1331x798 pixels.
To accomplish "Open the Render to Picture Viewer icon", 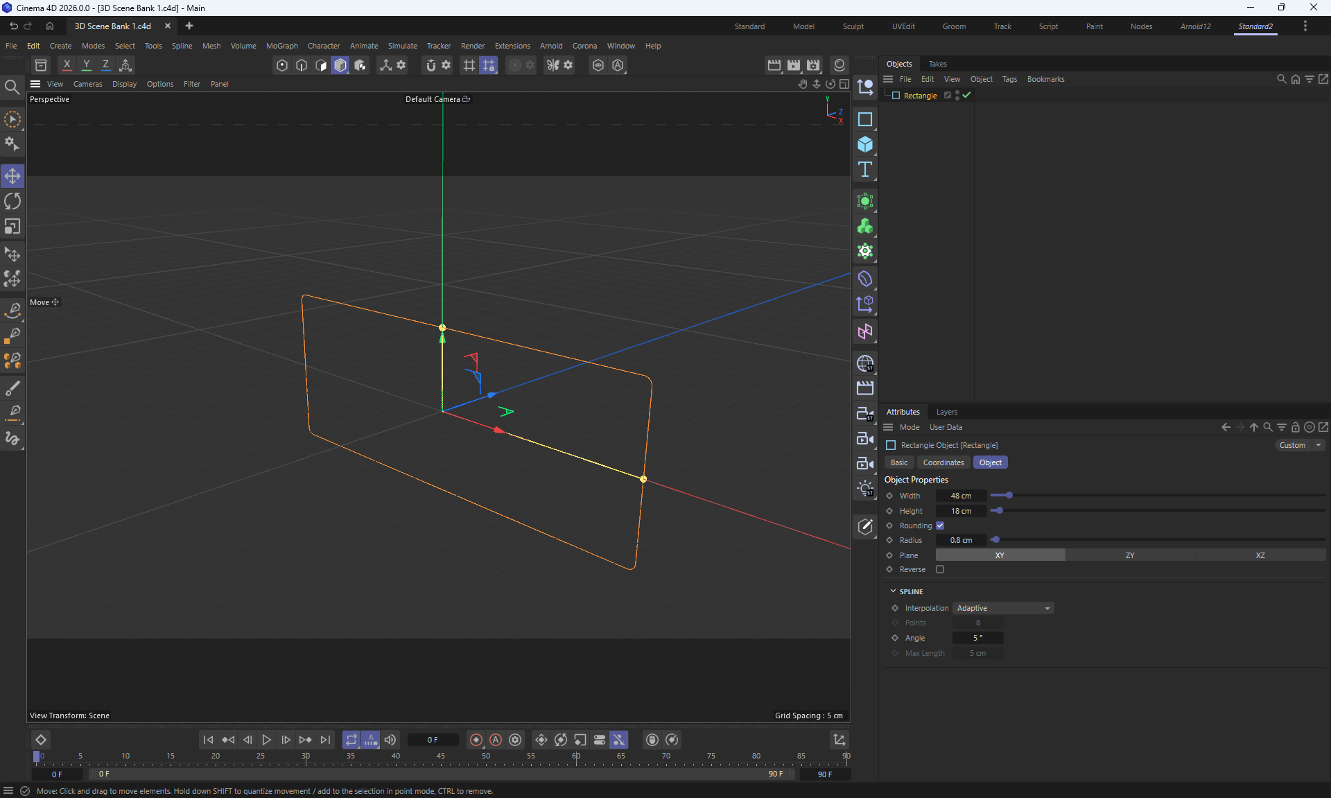I will click(794, 65).
